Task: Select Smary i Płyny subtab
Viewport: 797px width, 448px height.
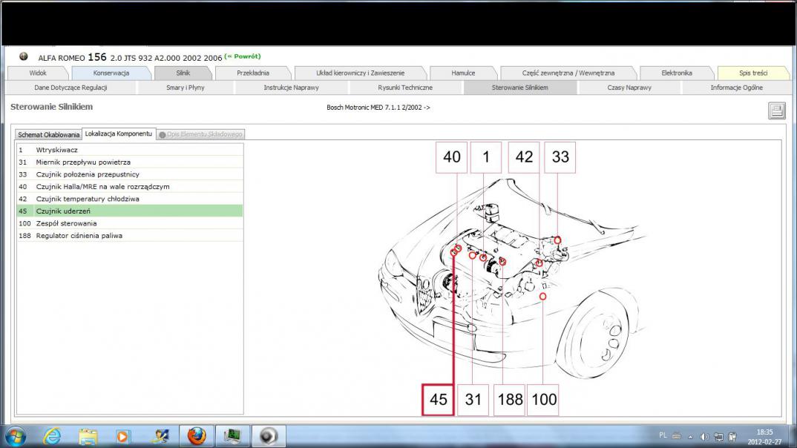Action: point(186,88)
